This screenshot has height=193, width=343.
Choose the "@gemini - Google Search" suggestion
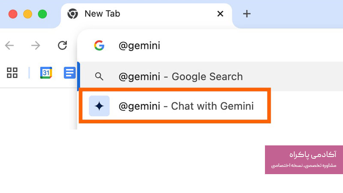181,77
